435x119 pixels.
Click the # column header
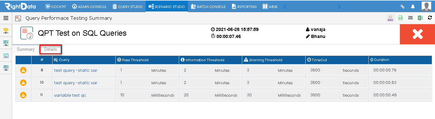click(42, 60)
